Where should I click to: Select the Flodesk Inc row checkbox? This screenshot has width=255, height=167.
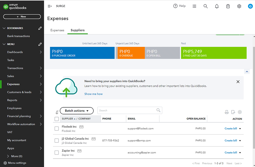57,129
